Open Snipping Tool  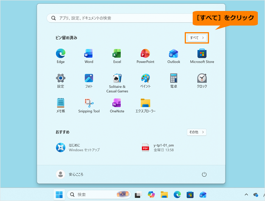(x=89, y=106)
